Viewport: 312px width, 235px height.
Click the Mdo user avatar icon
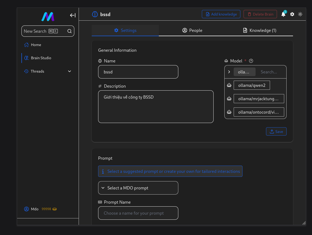click(x=26, y=209)
